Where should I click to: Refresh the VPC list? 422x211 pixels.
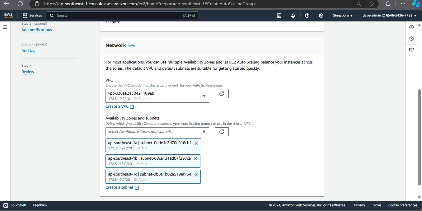point(222,94)
